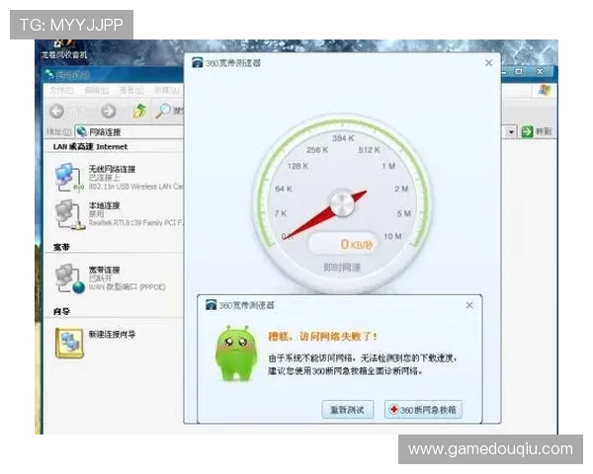Close the network failure error dialog
Image resolution: width=593 pixels, height=474 pixels.
click(x=470, y=305)
